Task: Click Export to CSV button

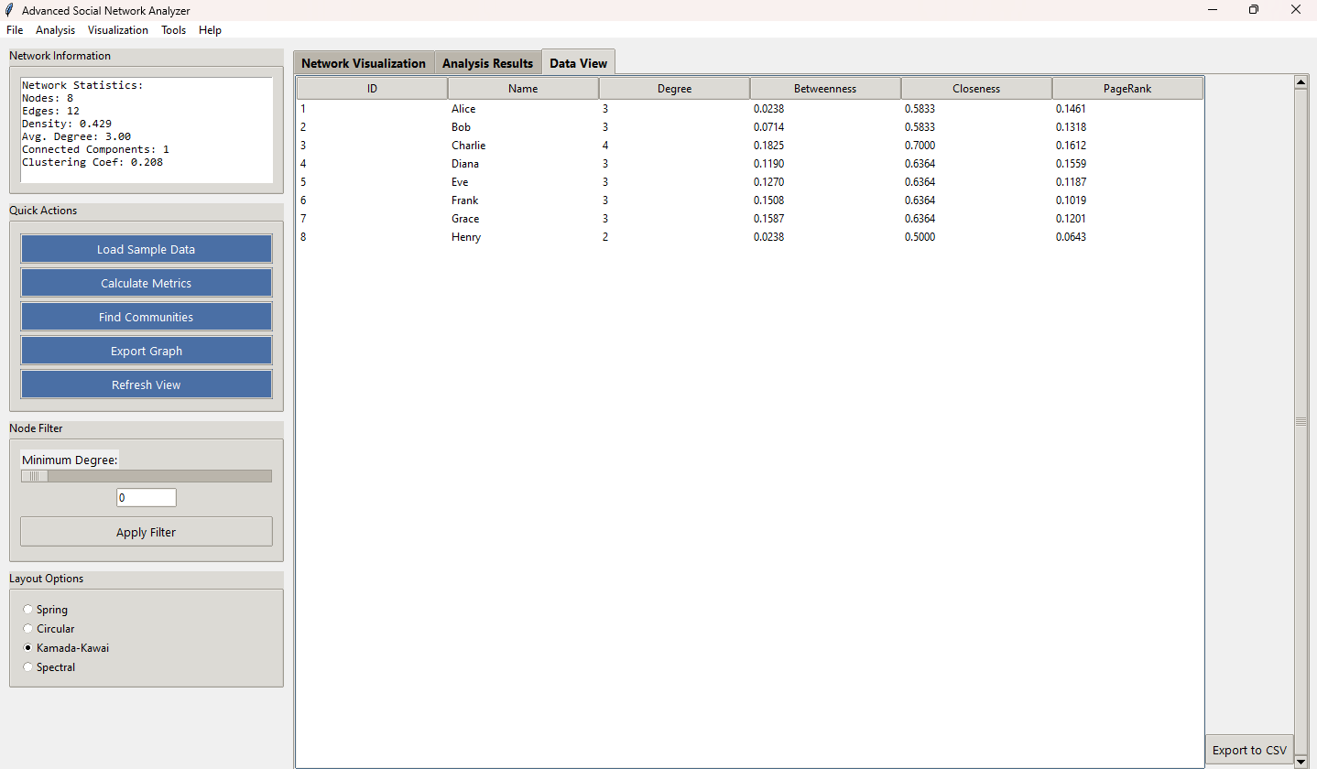Action: 1249,750
